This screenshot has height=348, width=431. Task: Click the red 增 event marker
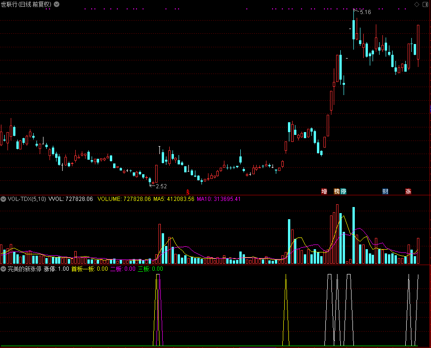324,192
